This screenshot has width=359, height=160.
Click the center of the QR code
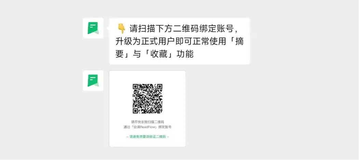[148, 99]
